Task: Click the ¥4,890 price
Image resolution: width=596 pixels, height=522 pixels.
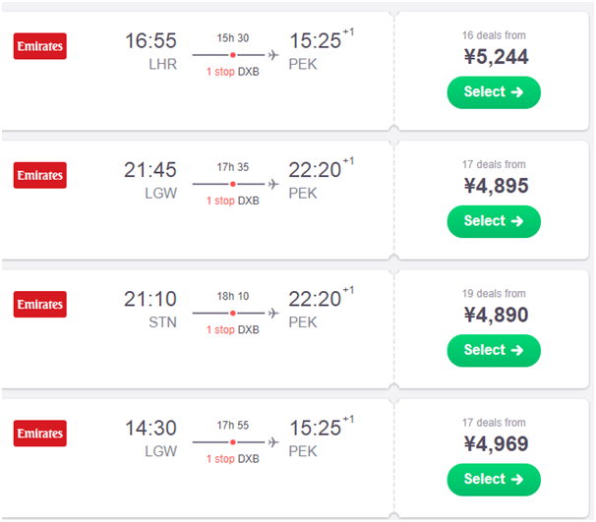Action: pyautogui.click(x=496, y=315)
